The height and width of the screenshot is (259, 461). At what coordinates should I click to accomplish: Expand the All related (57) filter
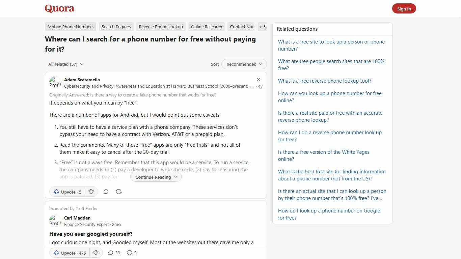pyautogui.click(x=66, y=64)
